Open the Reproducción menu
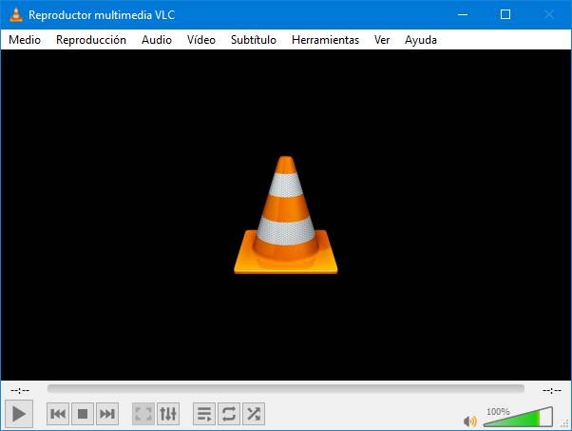The width and height of the screenshot is (572, 431). [91, 39]
